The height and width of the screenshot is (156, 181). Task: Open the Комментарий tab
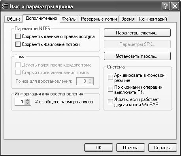(x=153, y=19)
